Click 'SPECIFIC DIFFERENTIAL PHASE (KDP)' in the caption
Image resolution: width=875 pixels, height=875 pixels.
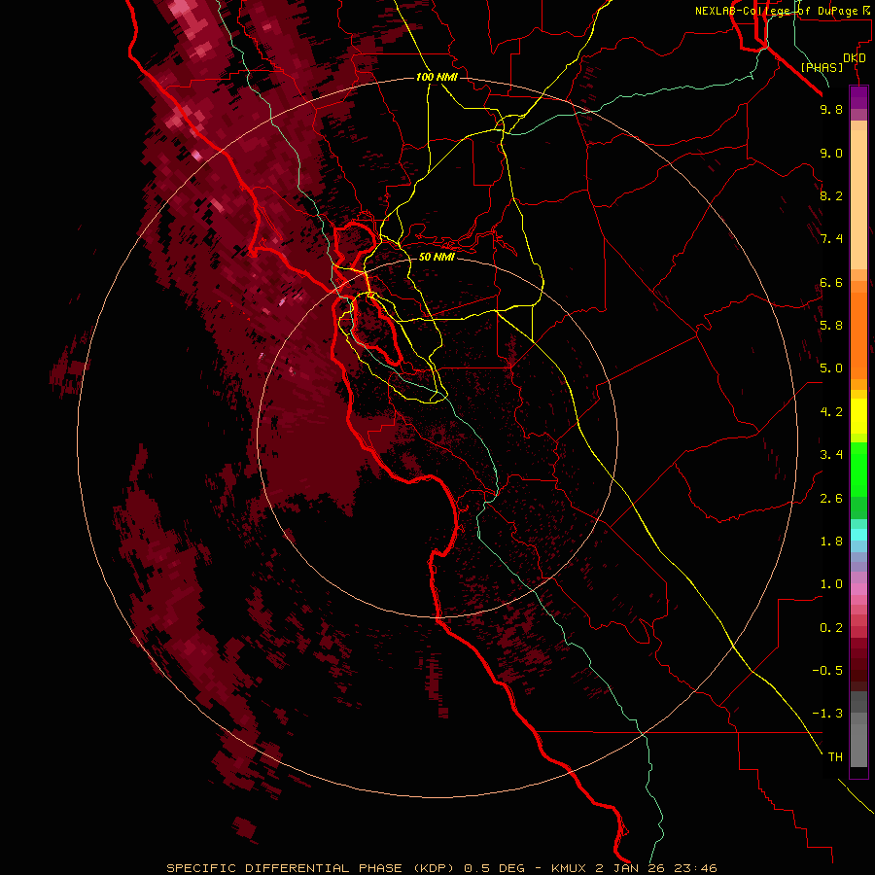coord(310,868)
